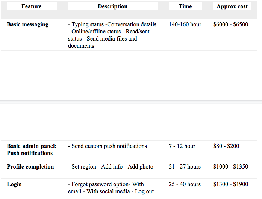Click the Login feature cell
The image size is (262, 199).
point(14,184)
